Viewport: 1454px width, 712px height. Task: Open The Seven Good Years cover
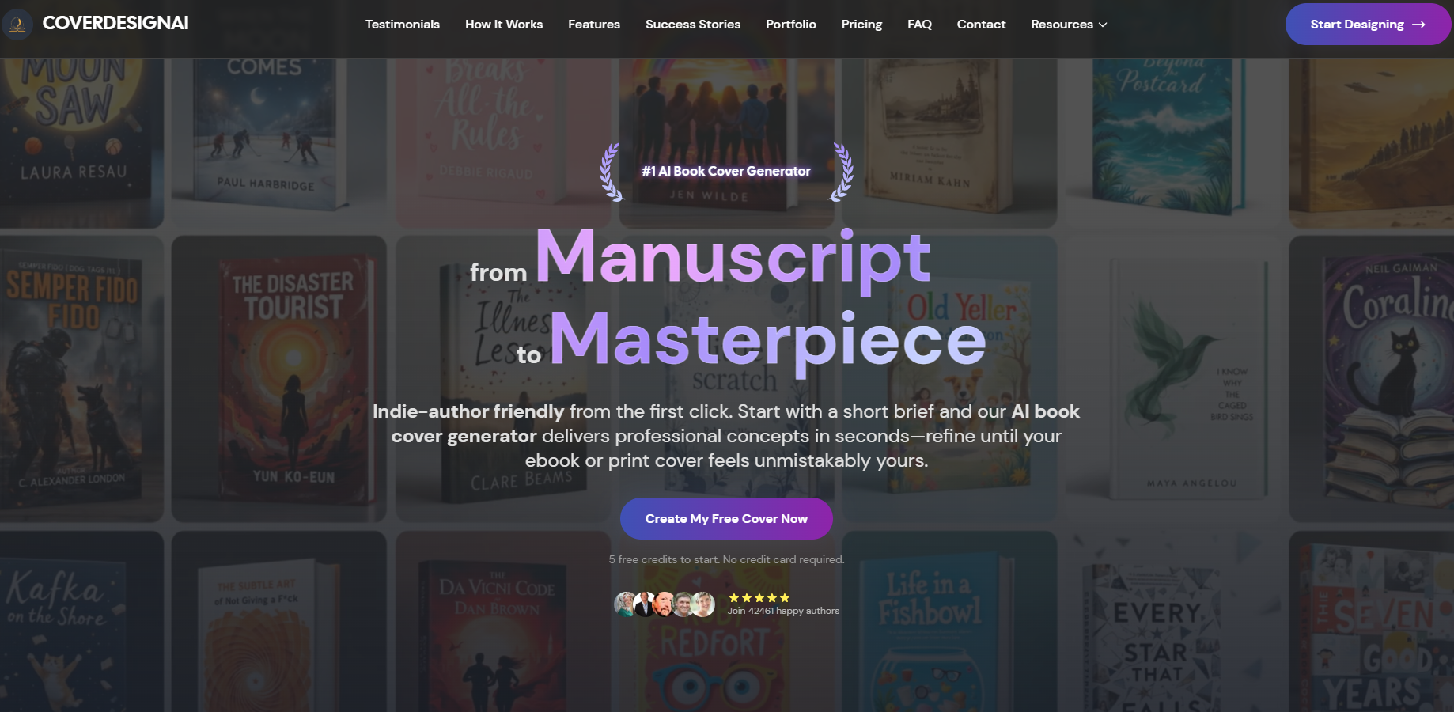[1372, 622]
